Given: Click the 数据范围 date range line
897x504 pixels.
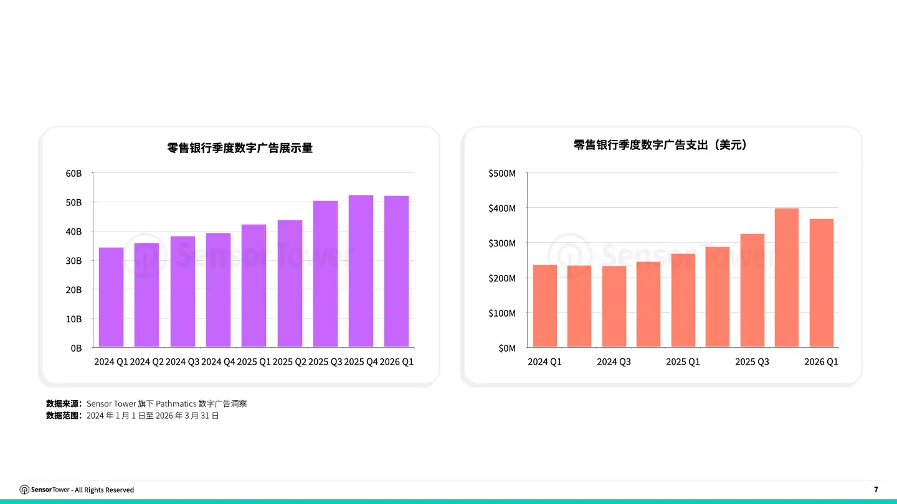Looking at the screenshot, I should tap(133, 416).
